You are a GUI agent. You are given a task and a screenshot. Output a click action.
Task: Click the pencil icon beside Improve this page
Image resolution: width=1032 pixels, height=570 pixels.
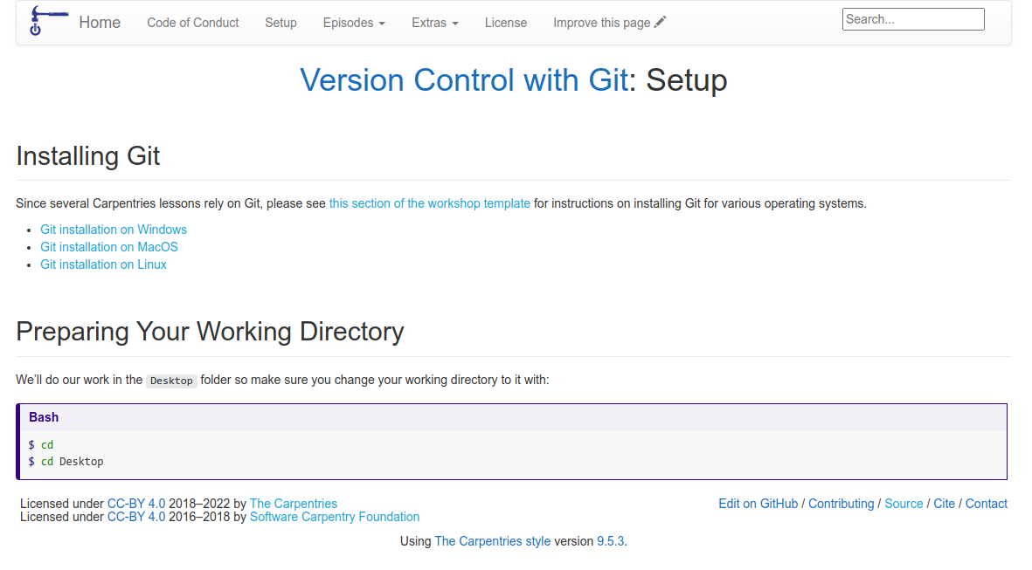pos(660,23)
